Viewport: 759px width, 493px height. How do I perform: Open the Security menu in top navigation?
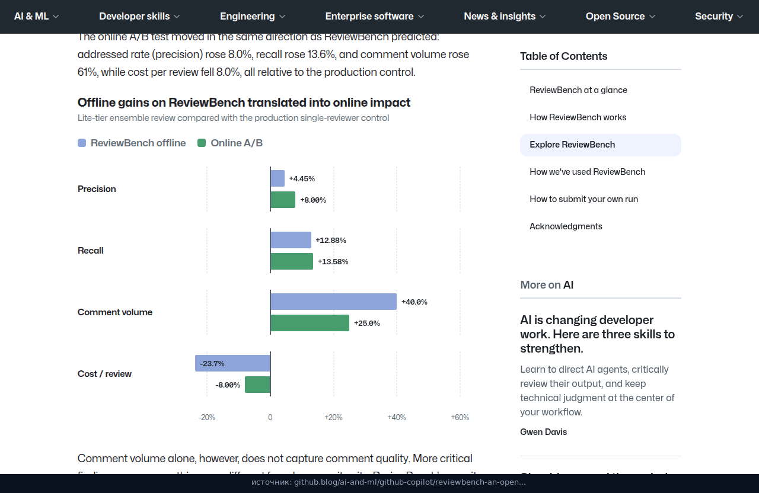click(719, 17)
